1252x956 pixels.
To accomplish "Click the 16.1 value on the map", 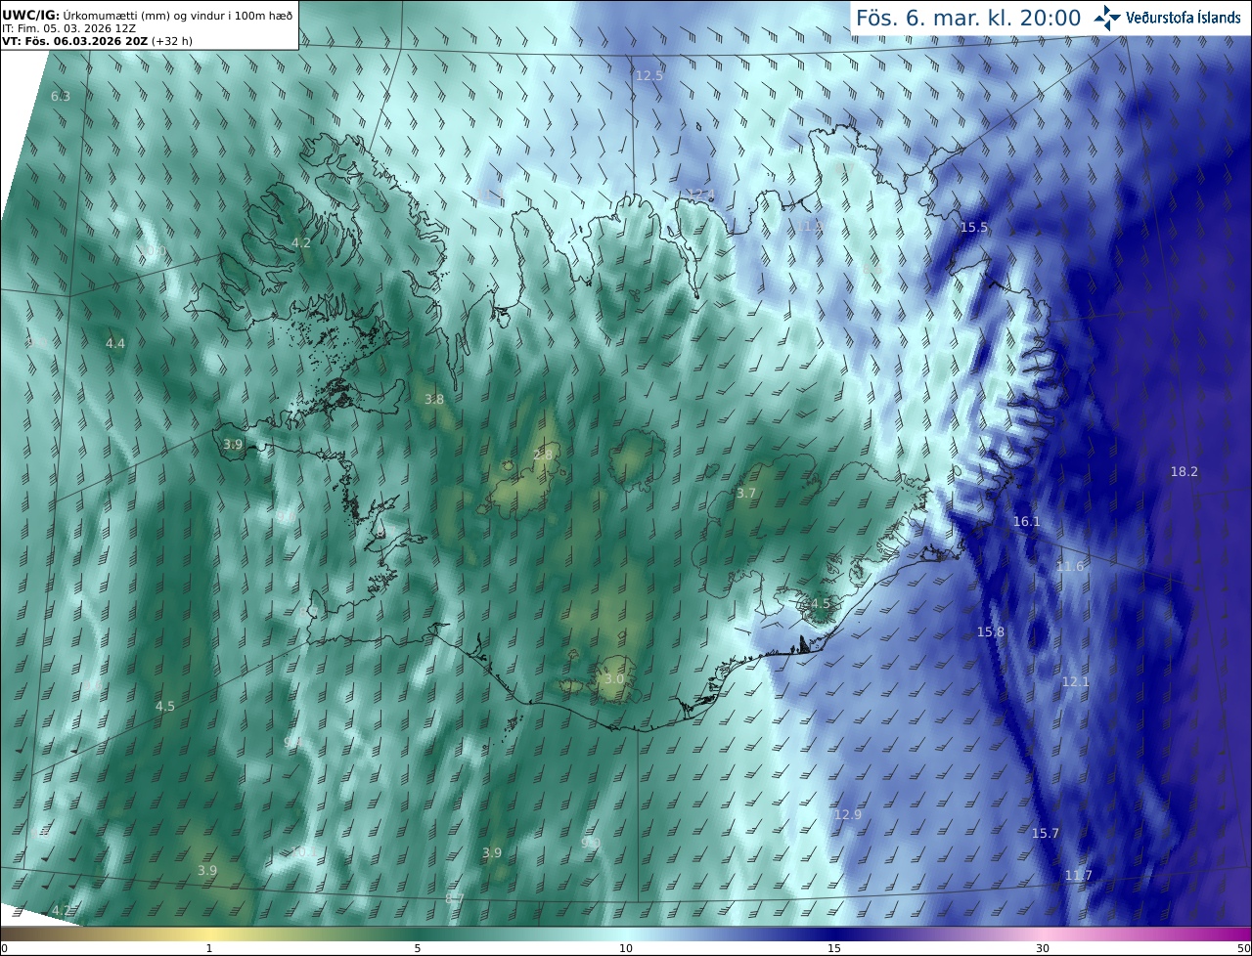I will (x=1027, y=522).
